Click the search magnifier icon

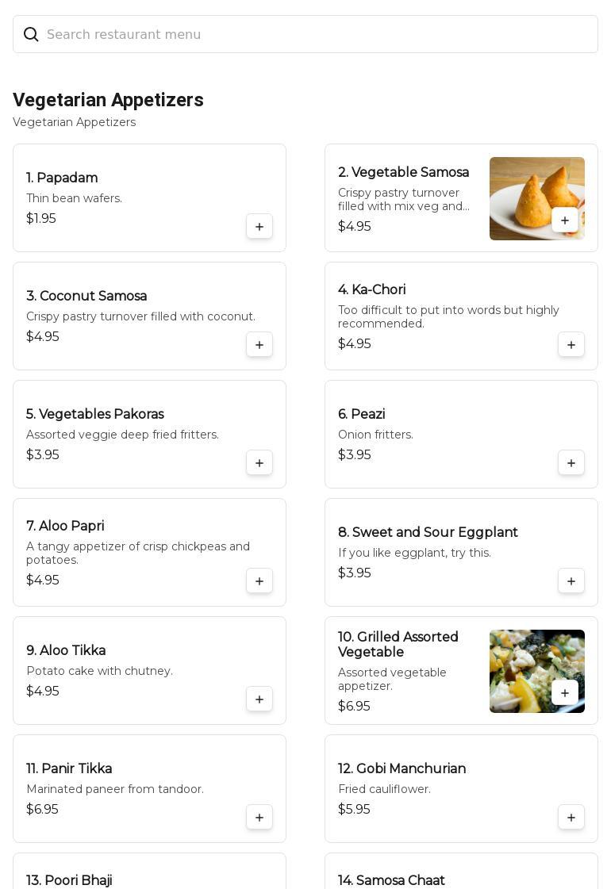tap(31, 34)
